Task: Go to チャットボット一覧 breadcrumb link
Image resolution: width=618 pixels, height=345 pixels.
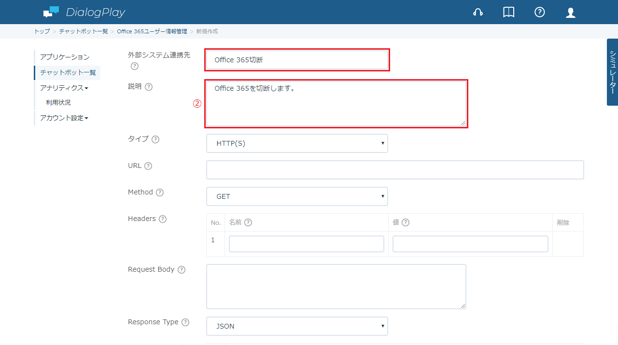Action: click(84, 31)
